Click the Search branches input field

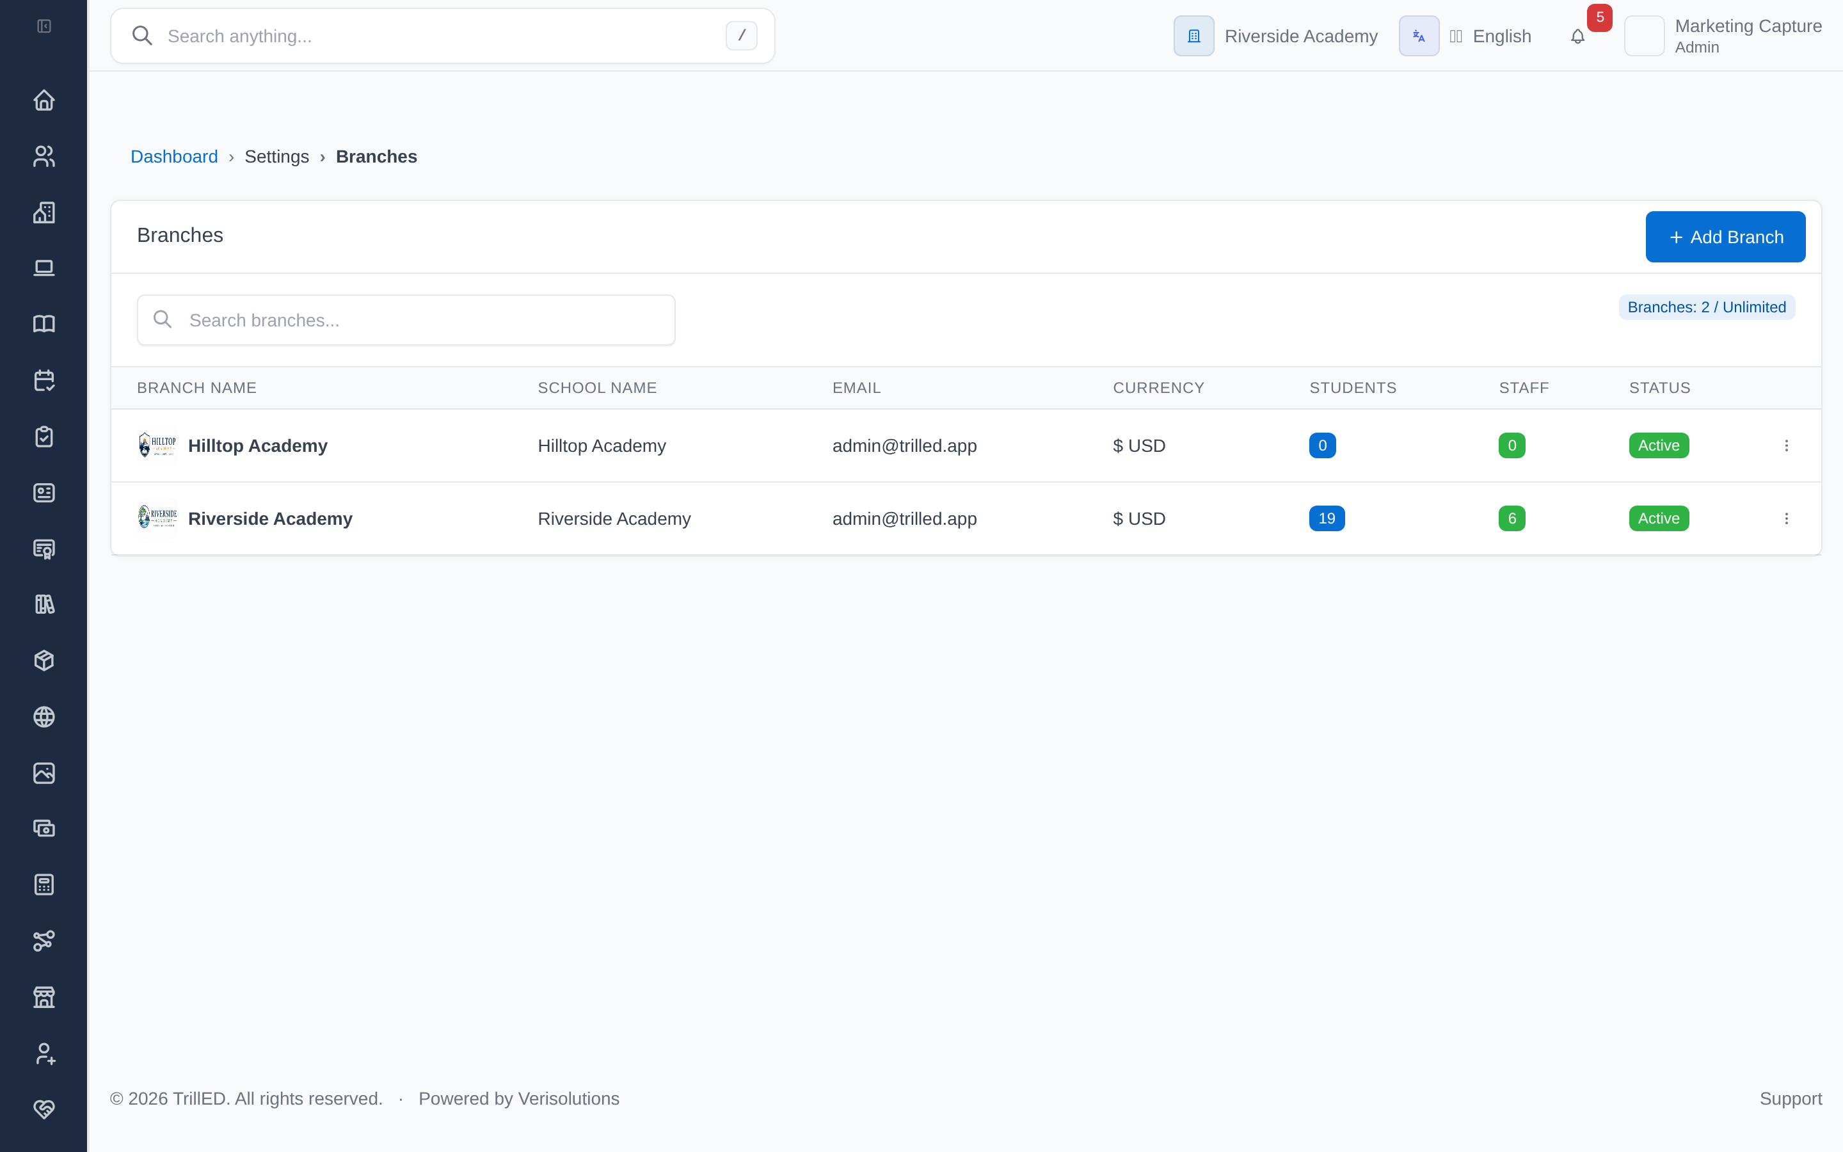coord(406,320)
